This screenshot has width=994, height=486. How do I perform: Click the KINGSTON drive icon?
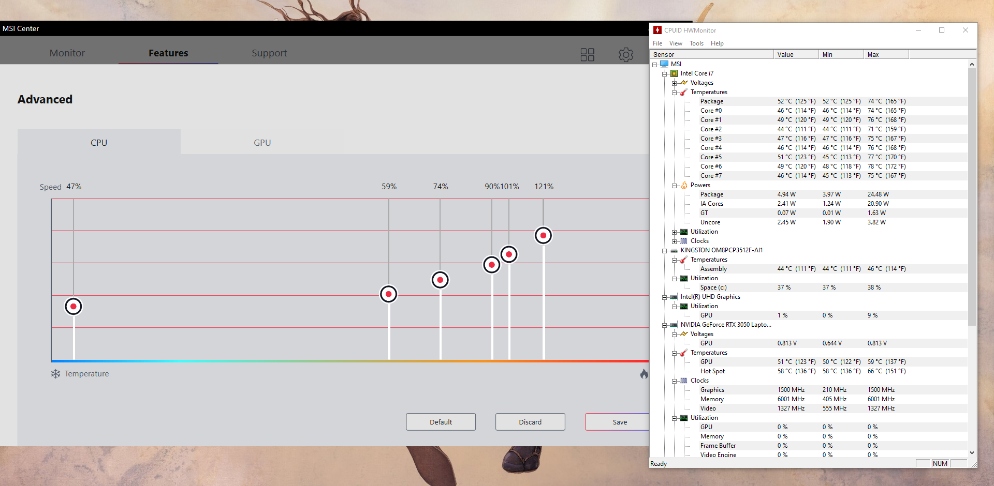[x=674, y=251]
